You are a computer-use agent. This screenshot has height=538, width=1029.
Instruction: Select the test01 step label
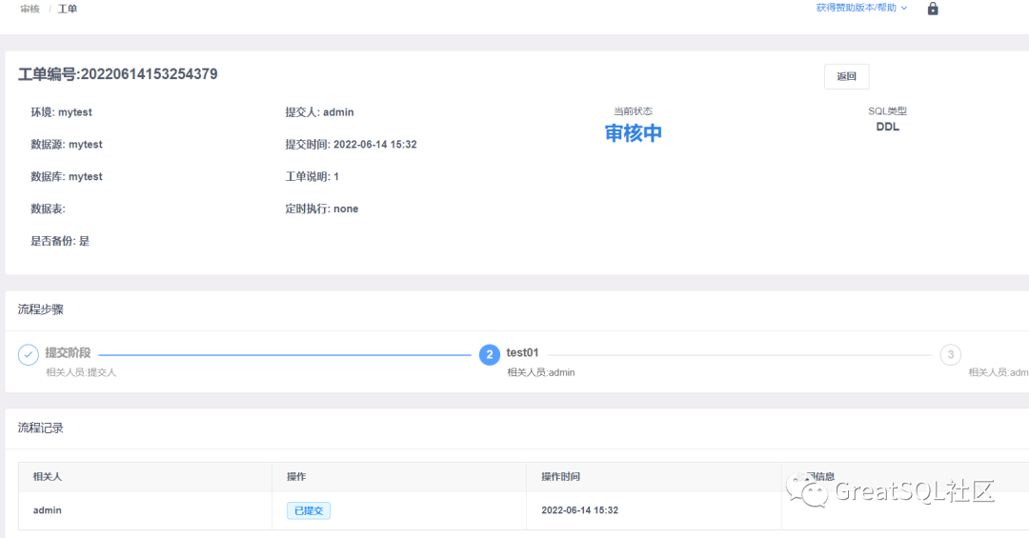coord(522,352)
